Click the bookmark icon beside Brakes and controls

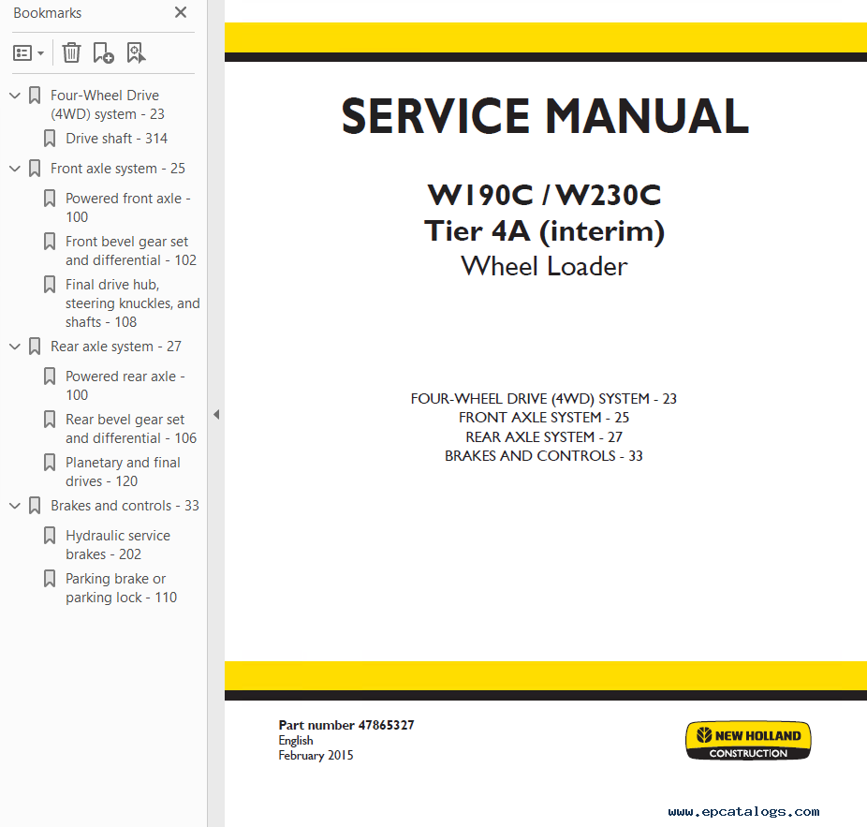pos(35,506)
